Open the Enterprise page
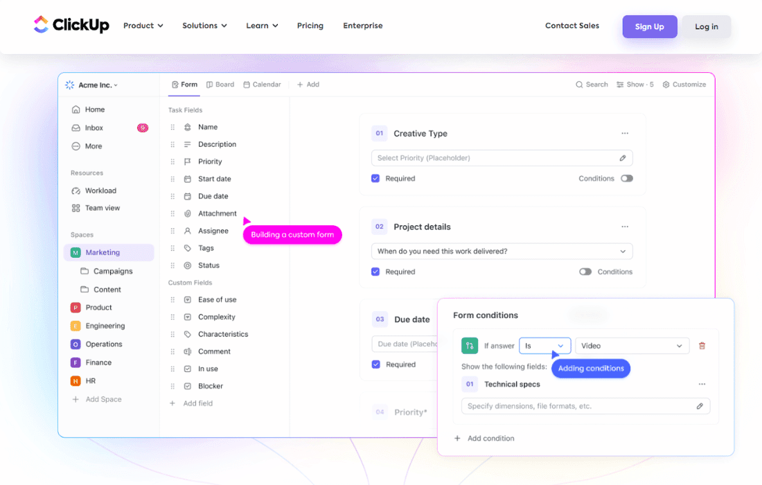The height and width of the screenshot is (485, 762). 362,26
